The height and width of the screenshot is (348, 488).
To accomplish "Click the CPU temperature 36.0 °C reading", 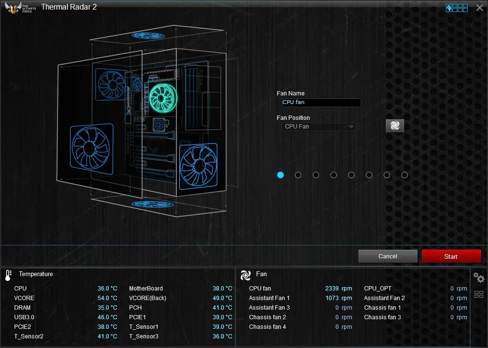I will tap(107, 289).
